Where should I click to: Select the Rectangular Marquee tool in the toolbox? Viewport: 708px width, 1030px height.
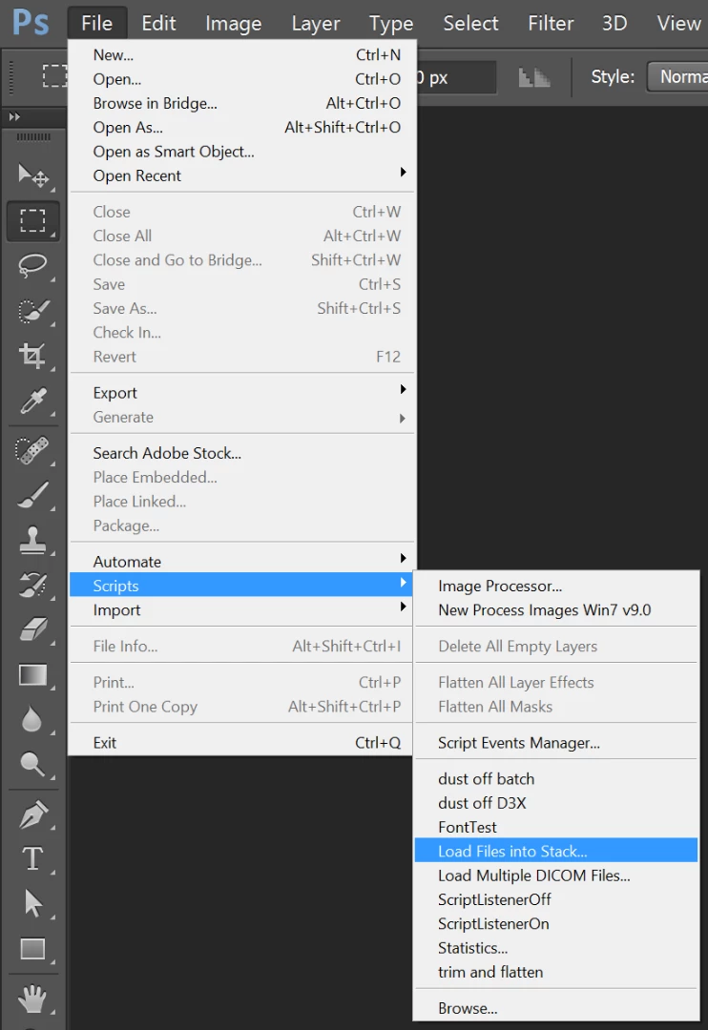(x=32, y=220)
